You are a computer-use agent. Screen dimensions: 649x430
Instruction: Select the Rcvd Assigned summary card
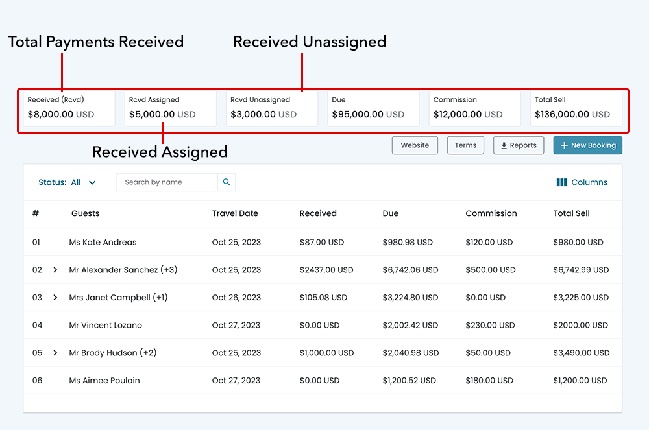[170, 108]
